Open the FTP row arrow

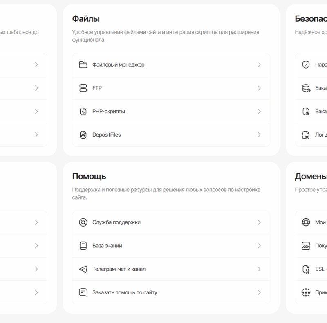pos(259,88)
